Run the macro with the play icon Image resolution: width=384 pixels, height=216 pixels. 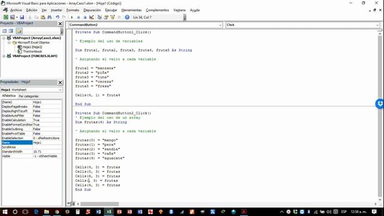click(x=72, y=17)
